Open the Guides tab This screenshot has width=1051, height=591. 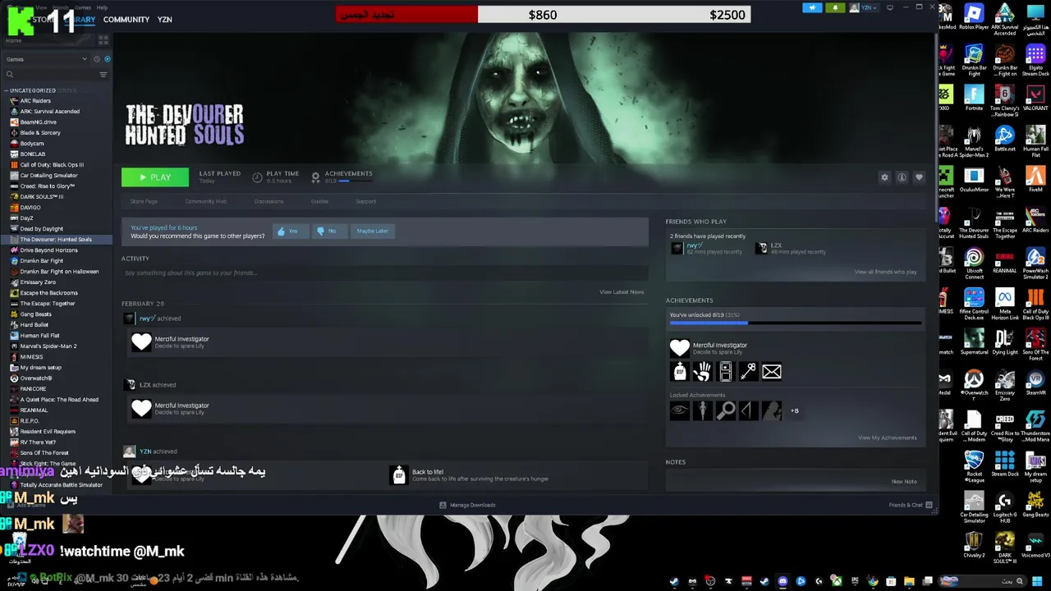(319, 202)
